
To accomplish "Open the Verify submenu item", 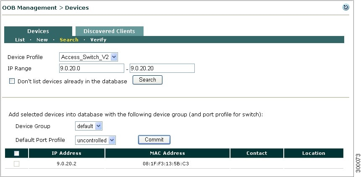I will [98, 40].
